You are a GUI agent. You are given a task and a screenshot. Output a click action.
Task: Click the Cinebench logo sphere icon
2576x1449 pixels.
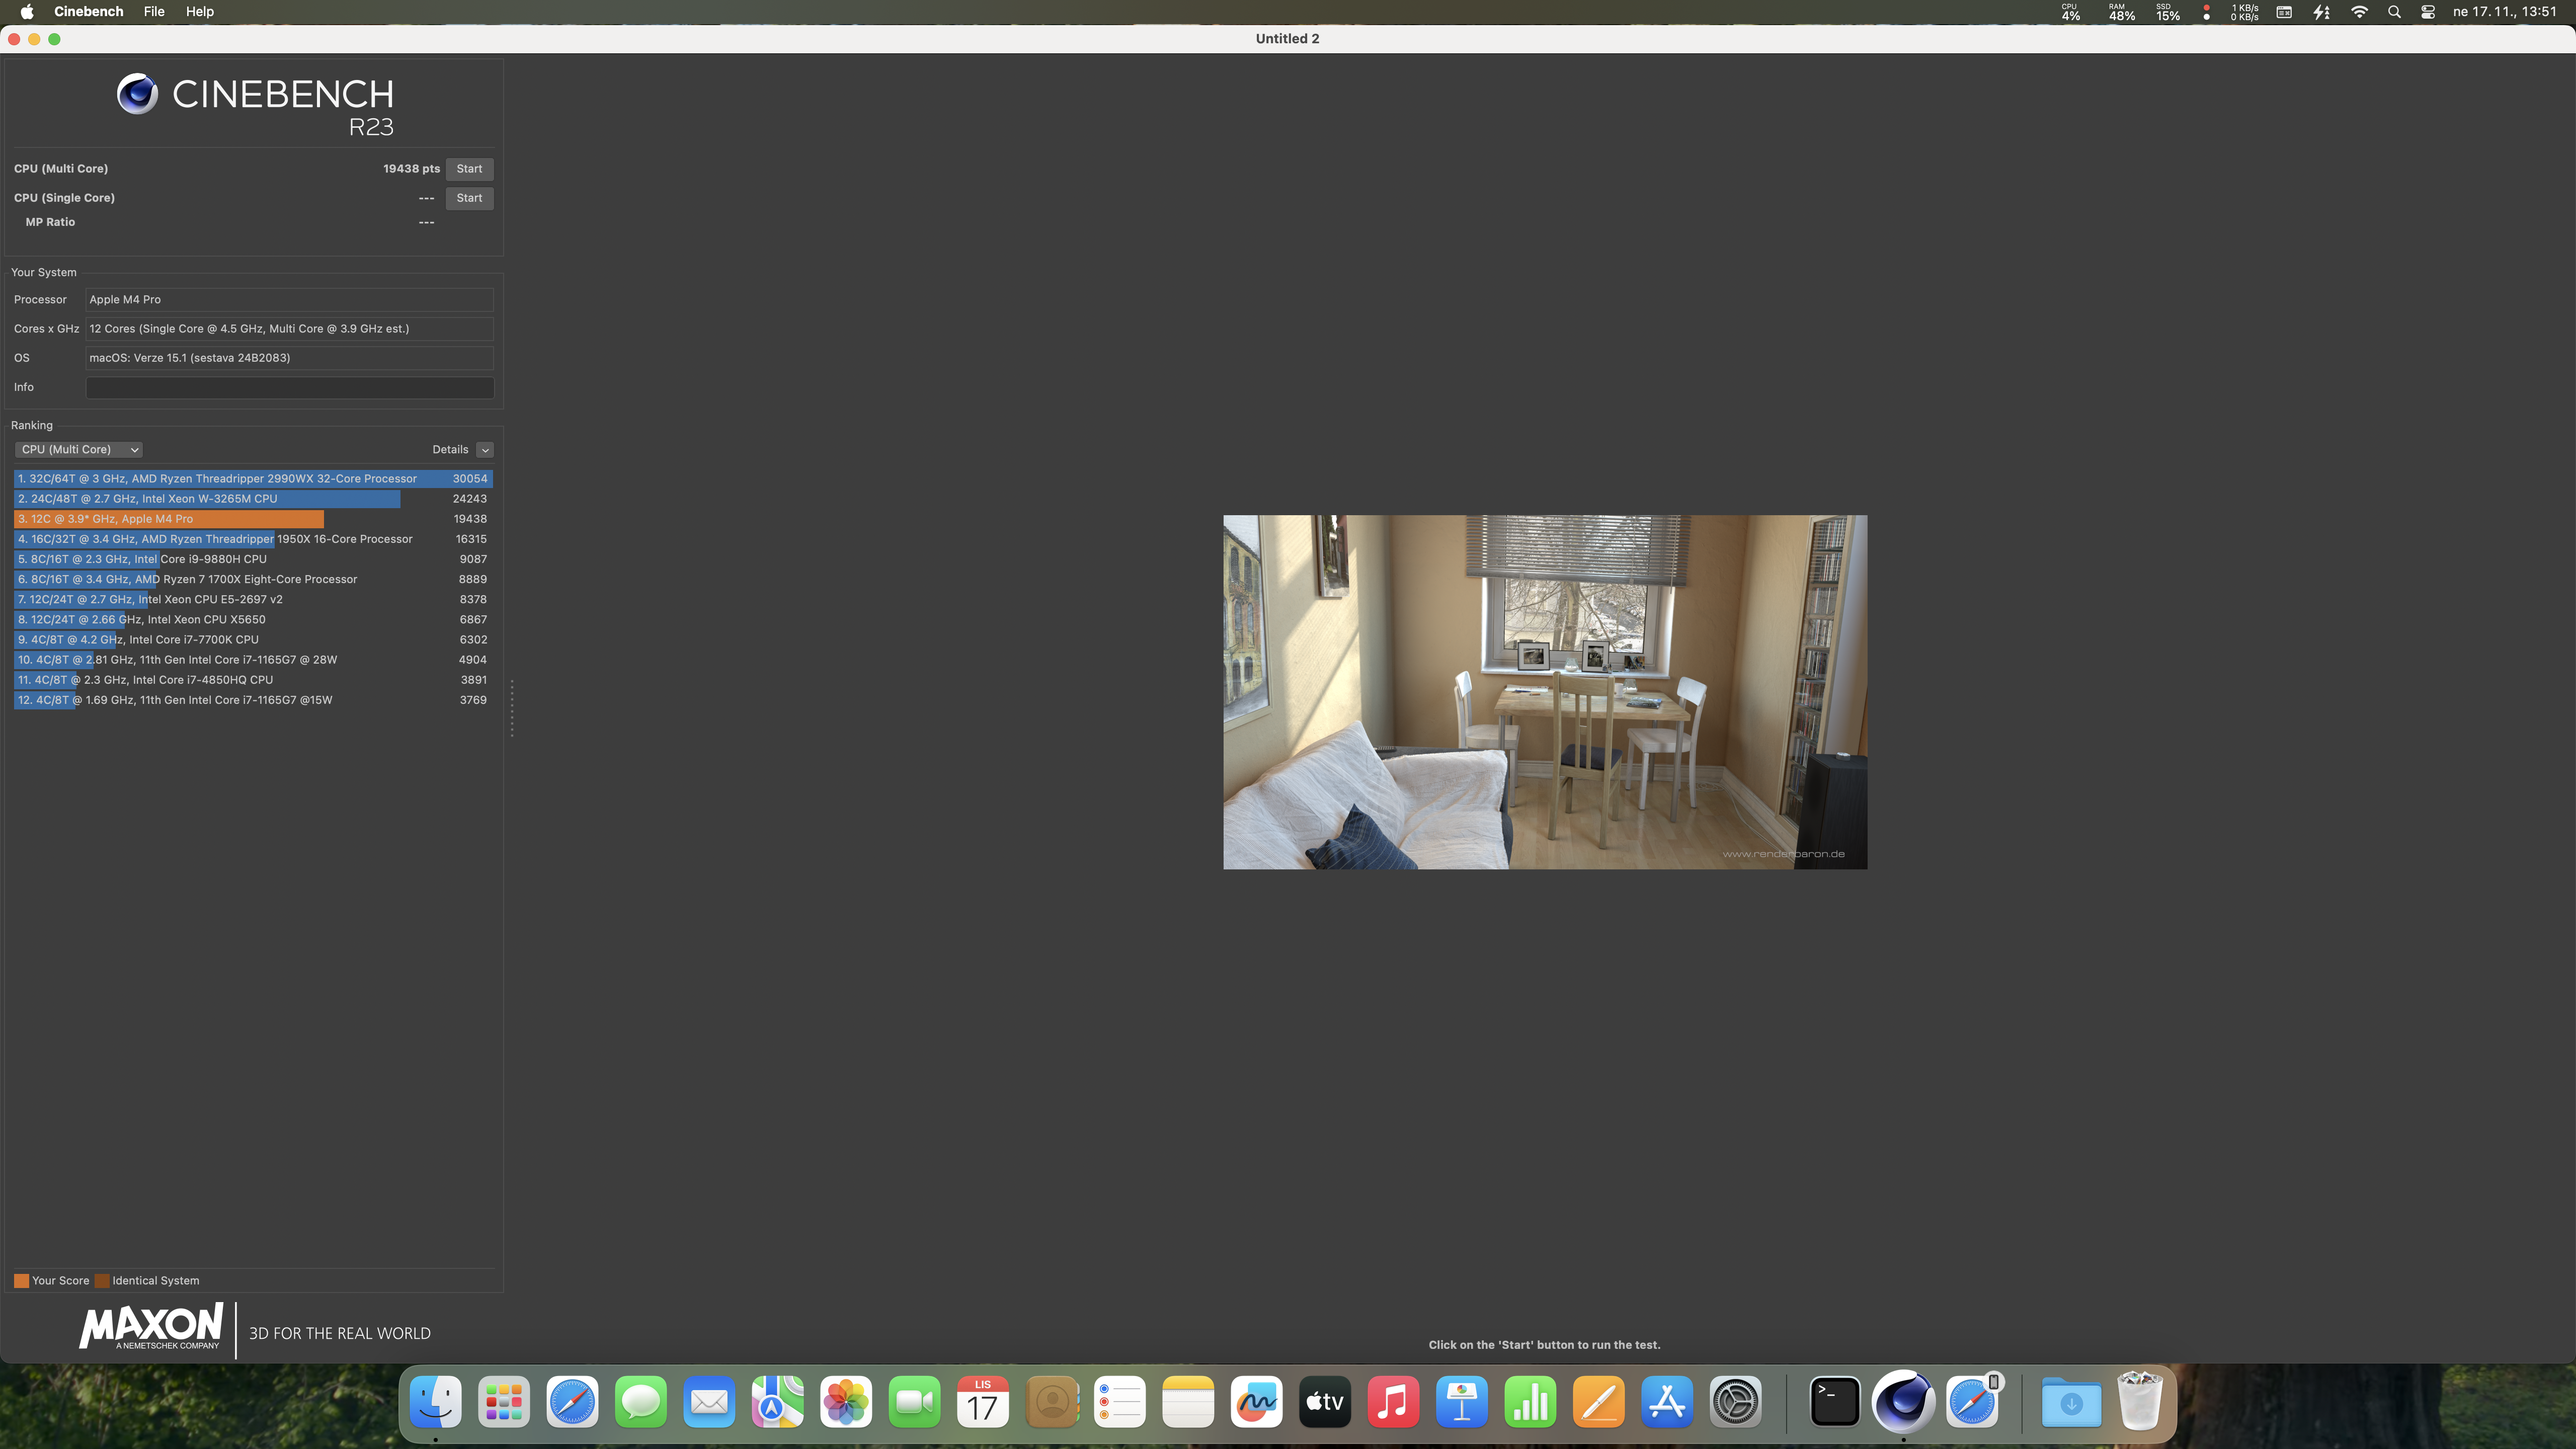point(137,94)
